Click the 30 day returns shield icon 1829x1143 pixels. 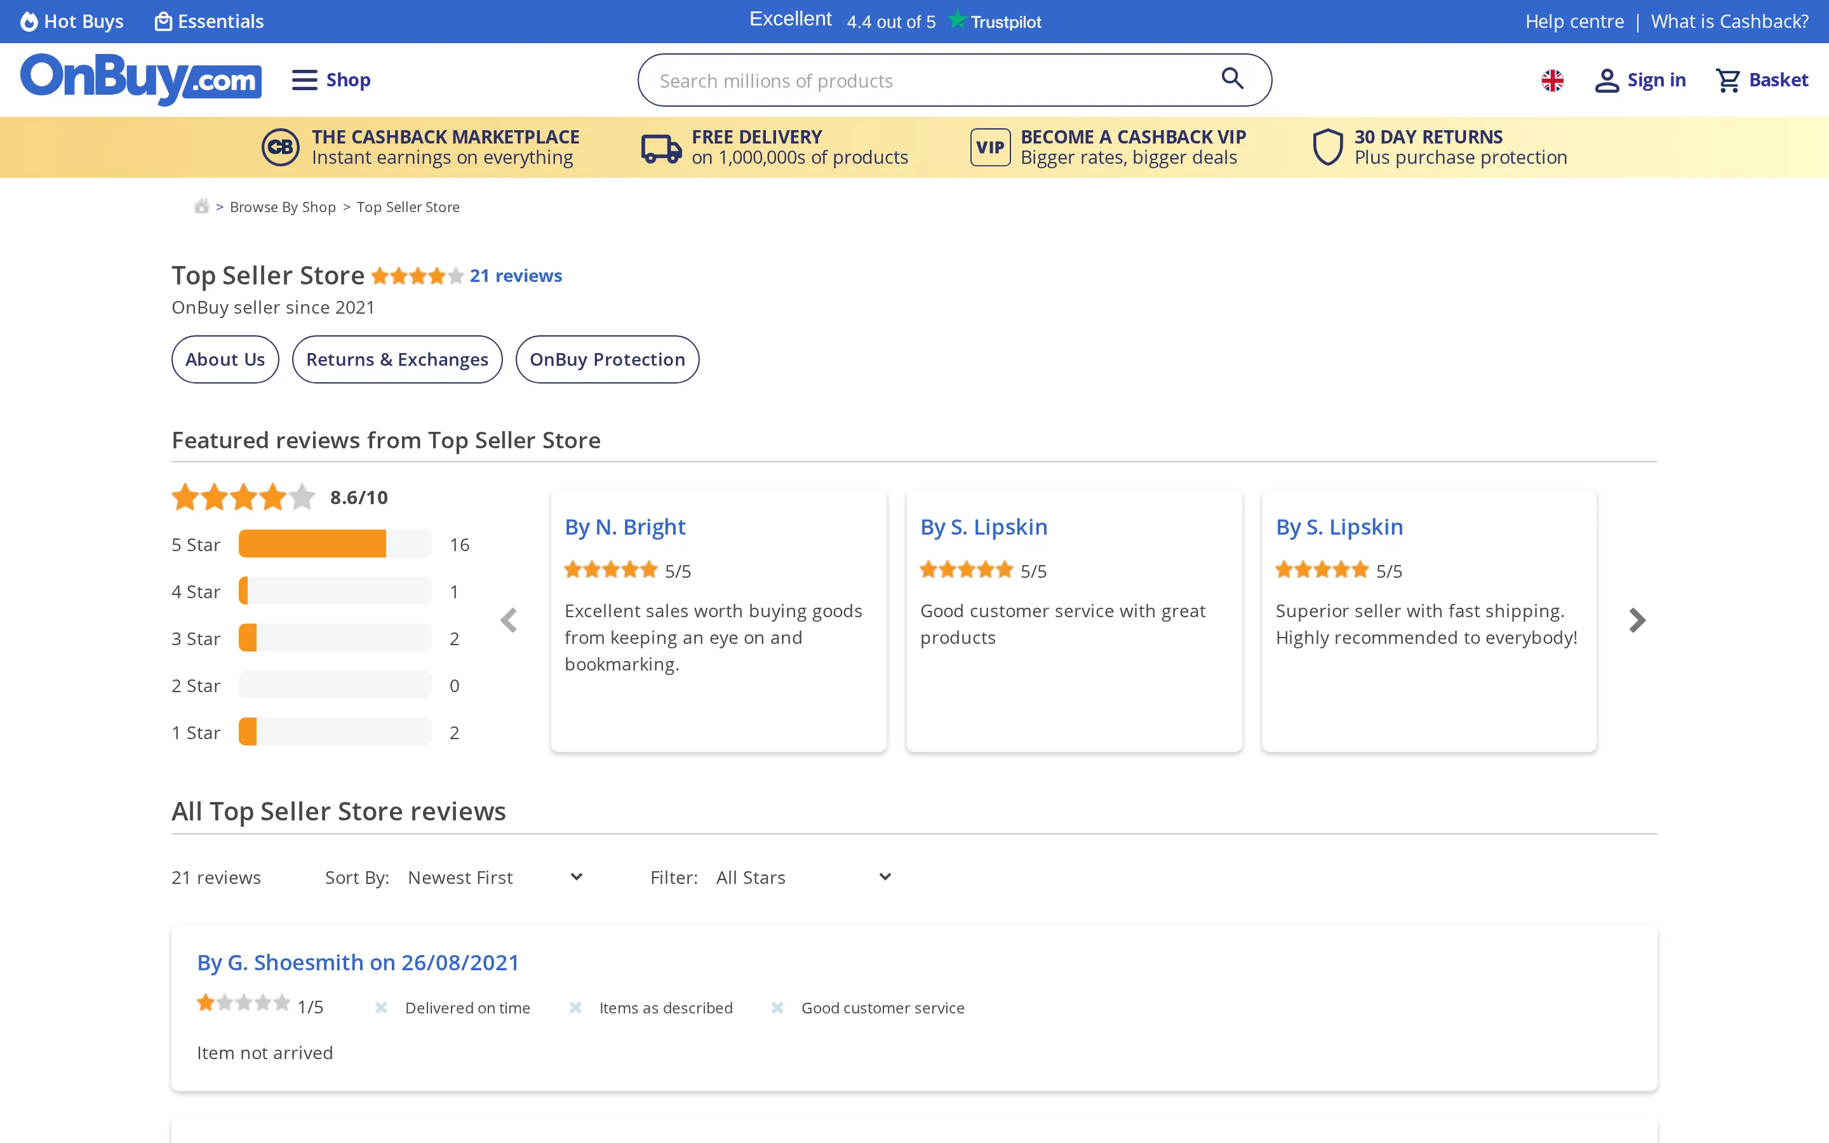(x=1327, y=147)
